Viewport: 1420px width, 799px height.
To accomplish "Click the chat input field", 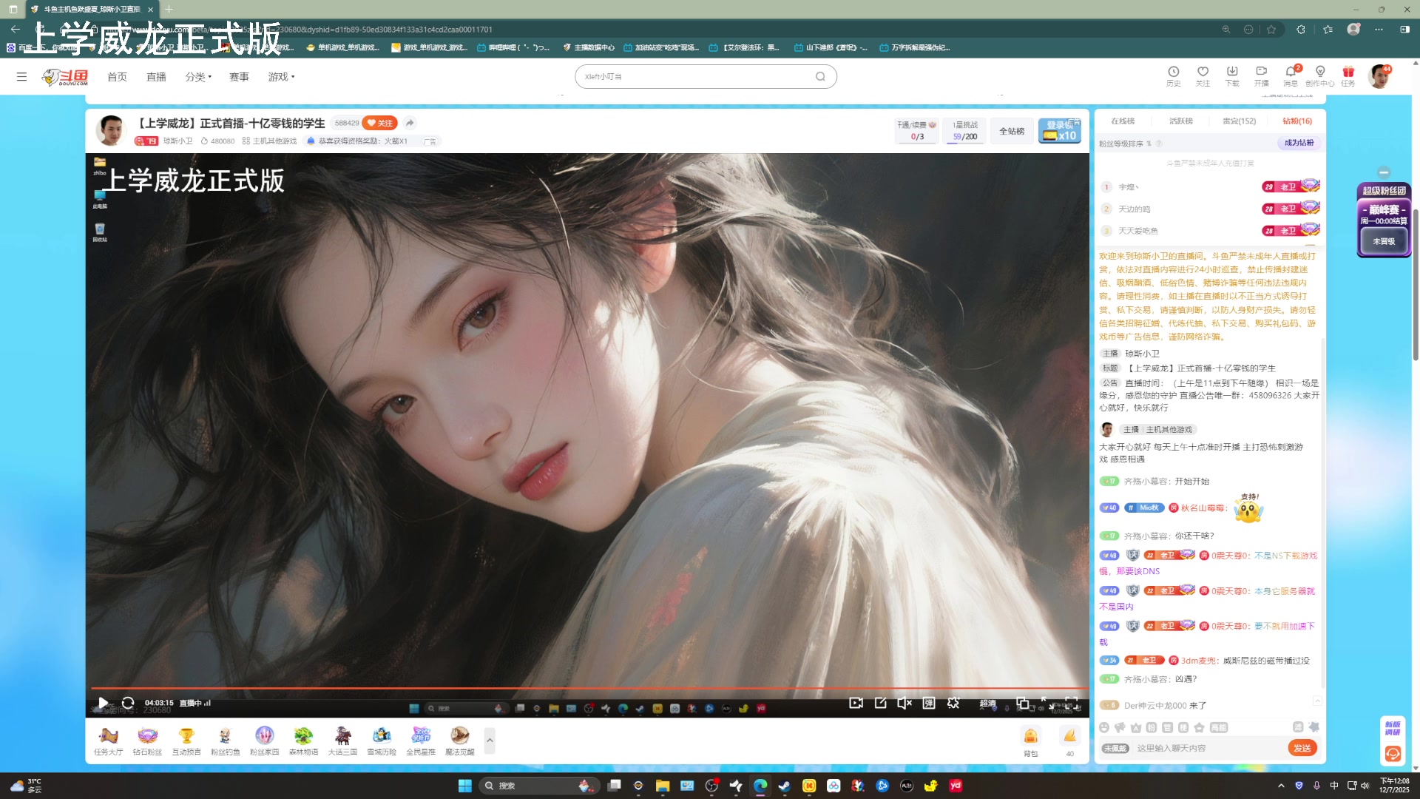I will [1209, 749].
